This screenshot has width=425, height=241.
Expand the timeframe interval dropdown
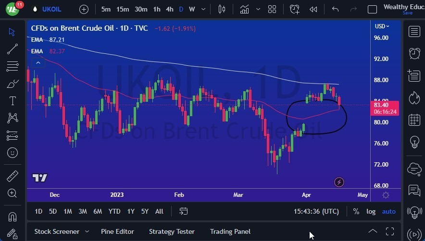(x=203, y=10)
